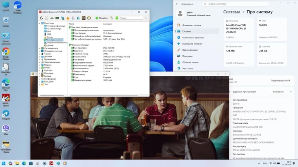This screenshot has width=298, height=167.
Task: Expand the Сервер tree node
Action: [x=39, y=54]
